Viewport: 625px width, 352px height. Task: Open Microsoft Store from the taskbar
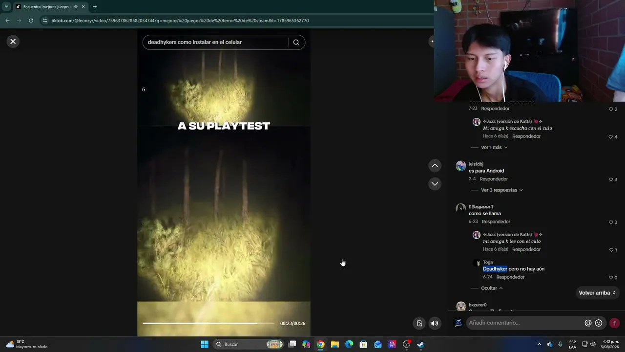click(363, 344)
